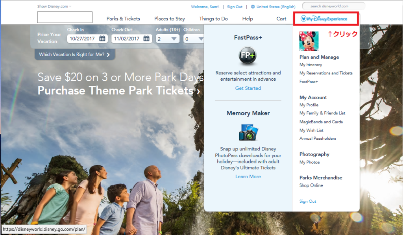Click Learn More under Memory Maker
The height and width of the screenshot is (235, 403).
pyautogui.click(x=248, y=177)
